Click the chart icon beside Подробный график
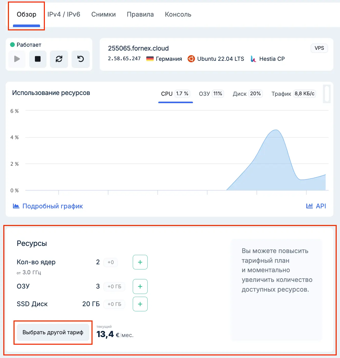Image resolution: width=340 pixels, height=358 pixels. click(16, 206)
